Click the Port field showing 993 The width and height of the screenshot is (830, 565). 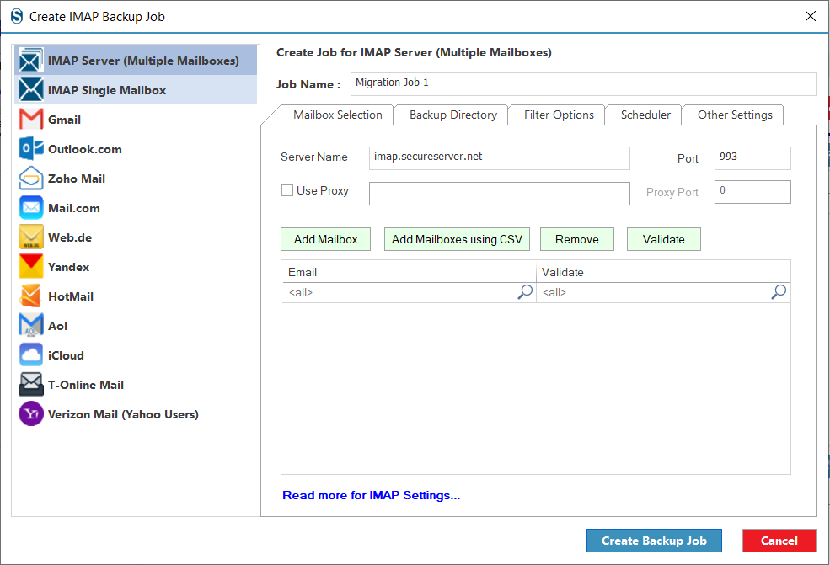pyautogui.click(x=752, y=157)
